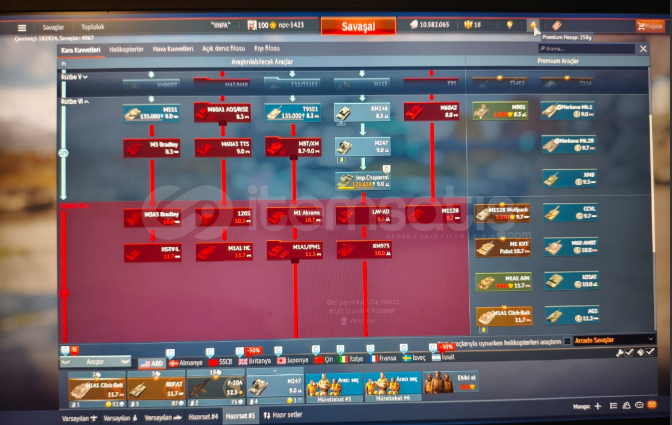Viewport: 672px width, 425px height.
Task: Open the red ticket inventory icon
Action: 557,25
